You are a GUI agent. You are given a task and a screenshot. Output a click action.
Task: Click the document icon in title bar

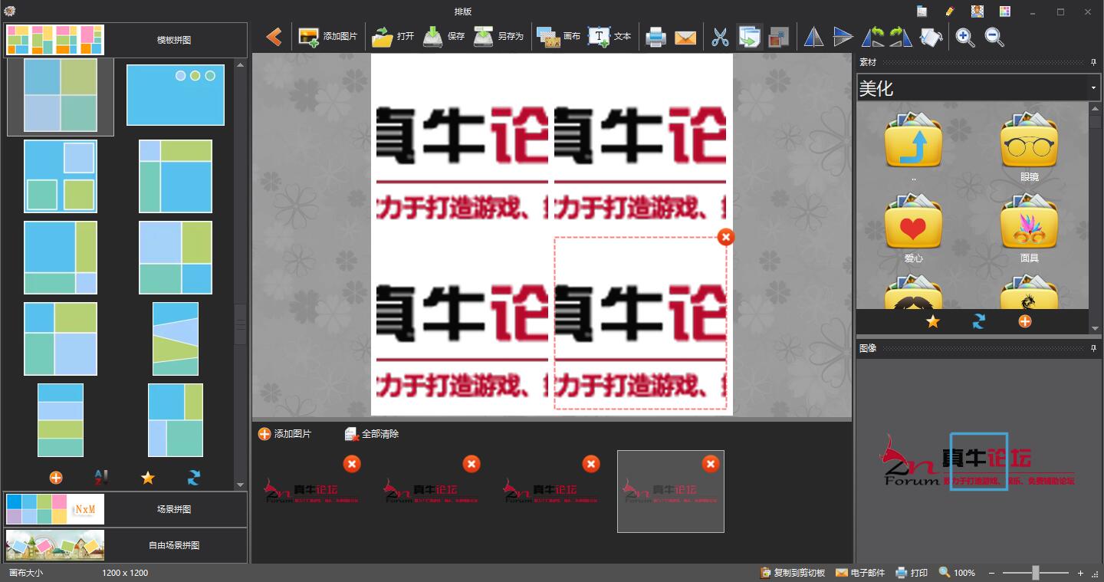click(x=922, y=12)
